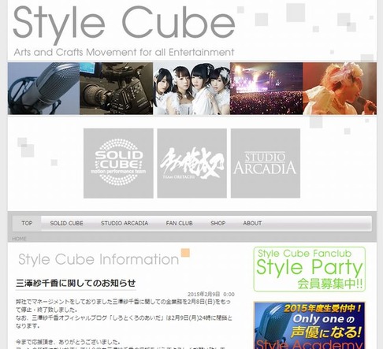This screenshot has height=349, width=383.
Task: Open the Solid Cube logo tile
Action: coord(118,163)
